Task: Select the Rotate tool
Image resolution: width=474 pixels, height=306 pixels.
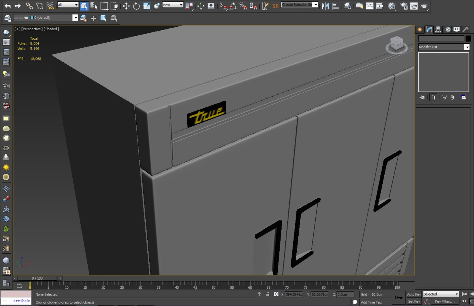Action: point(136,6)
